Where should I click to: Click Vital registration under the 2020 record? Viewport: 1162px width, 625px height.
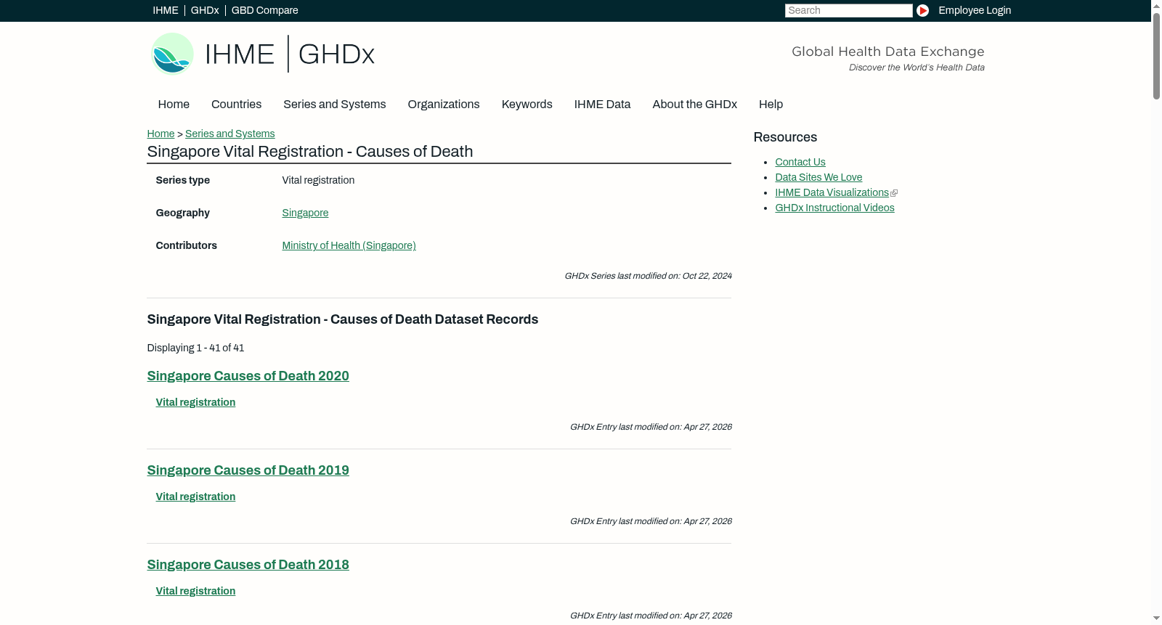[195, 402]
